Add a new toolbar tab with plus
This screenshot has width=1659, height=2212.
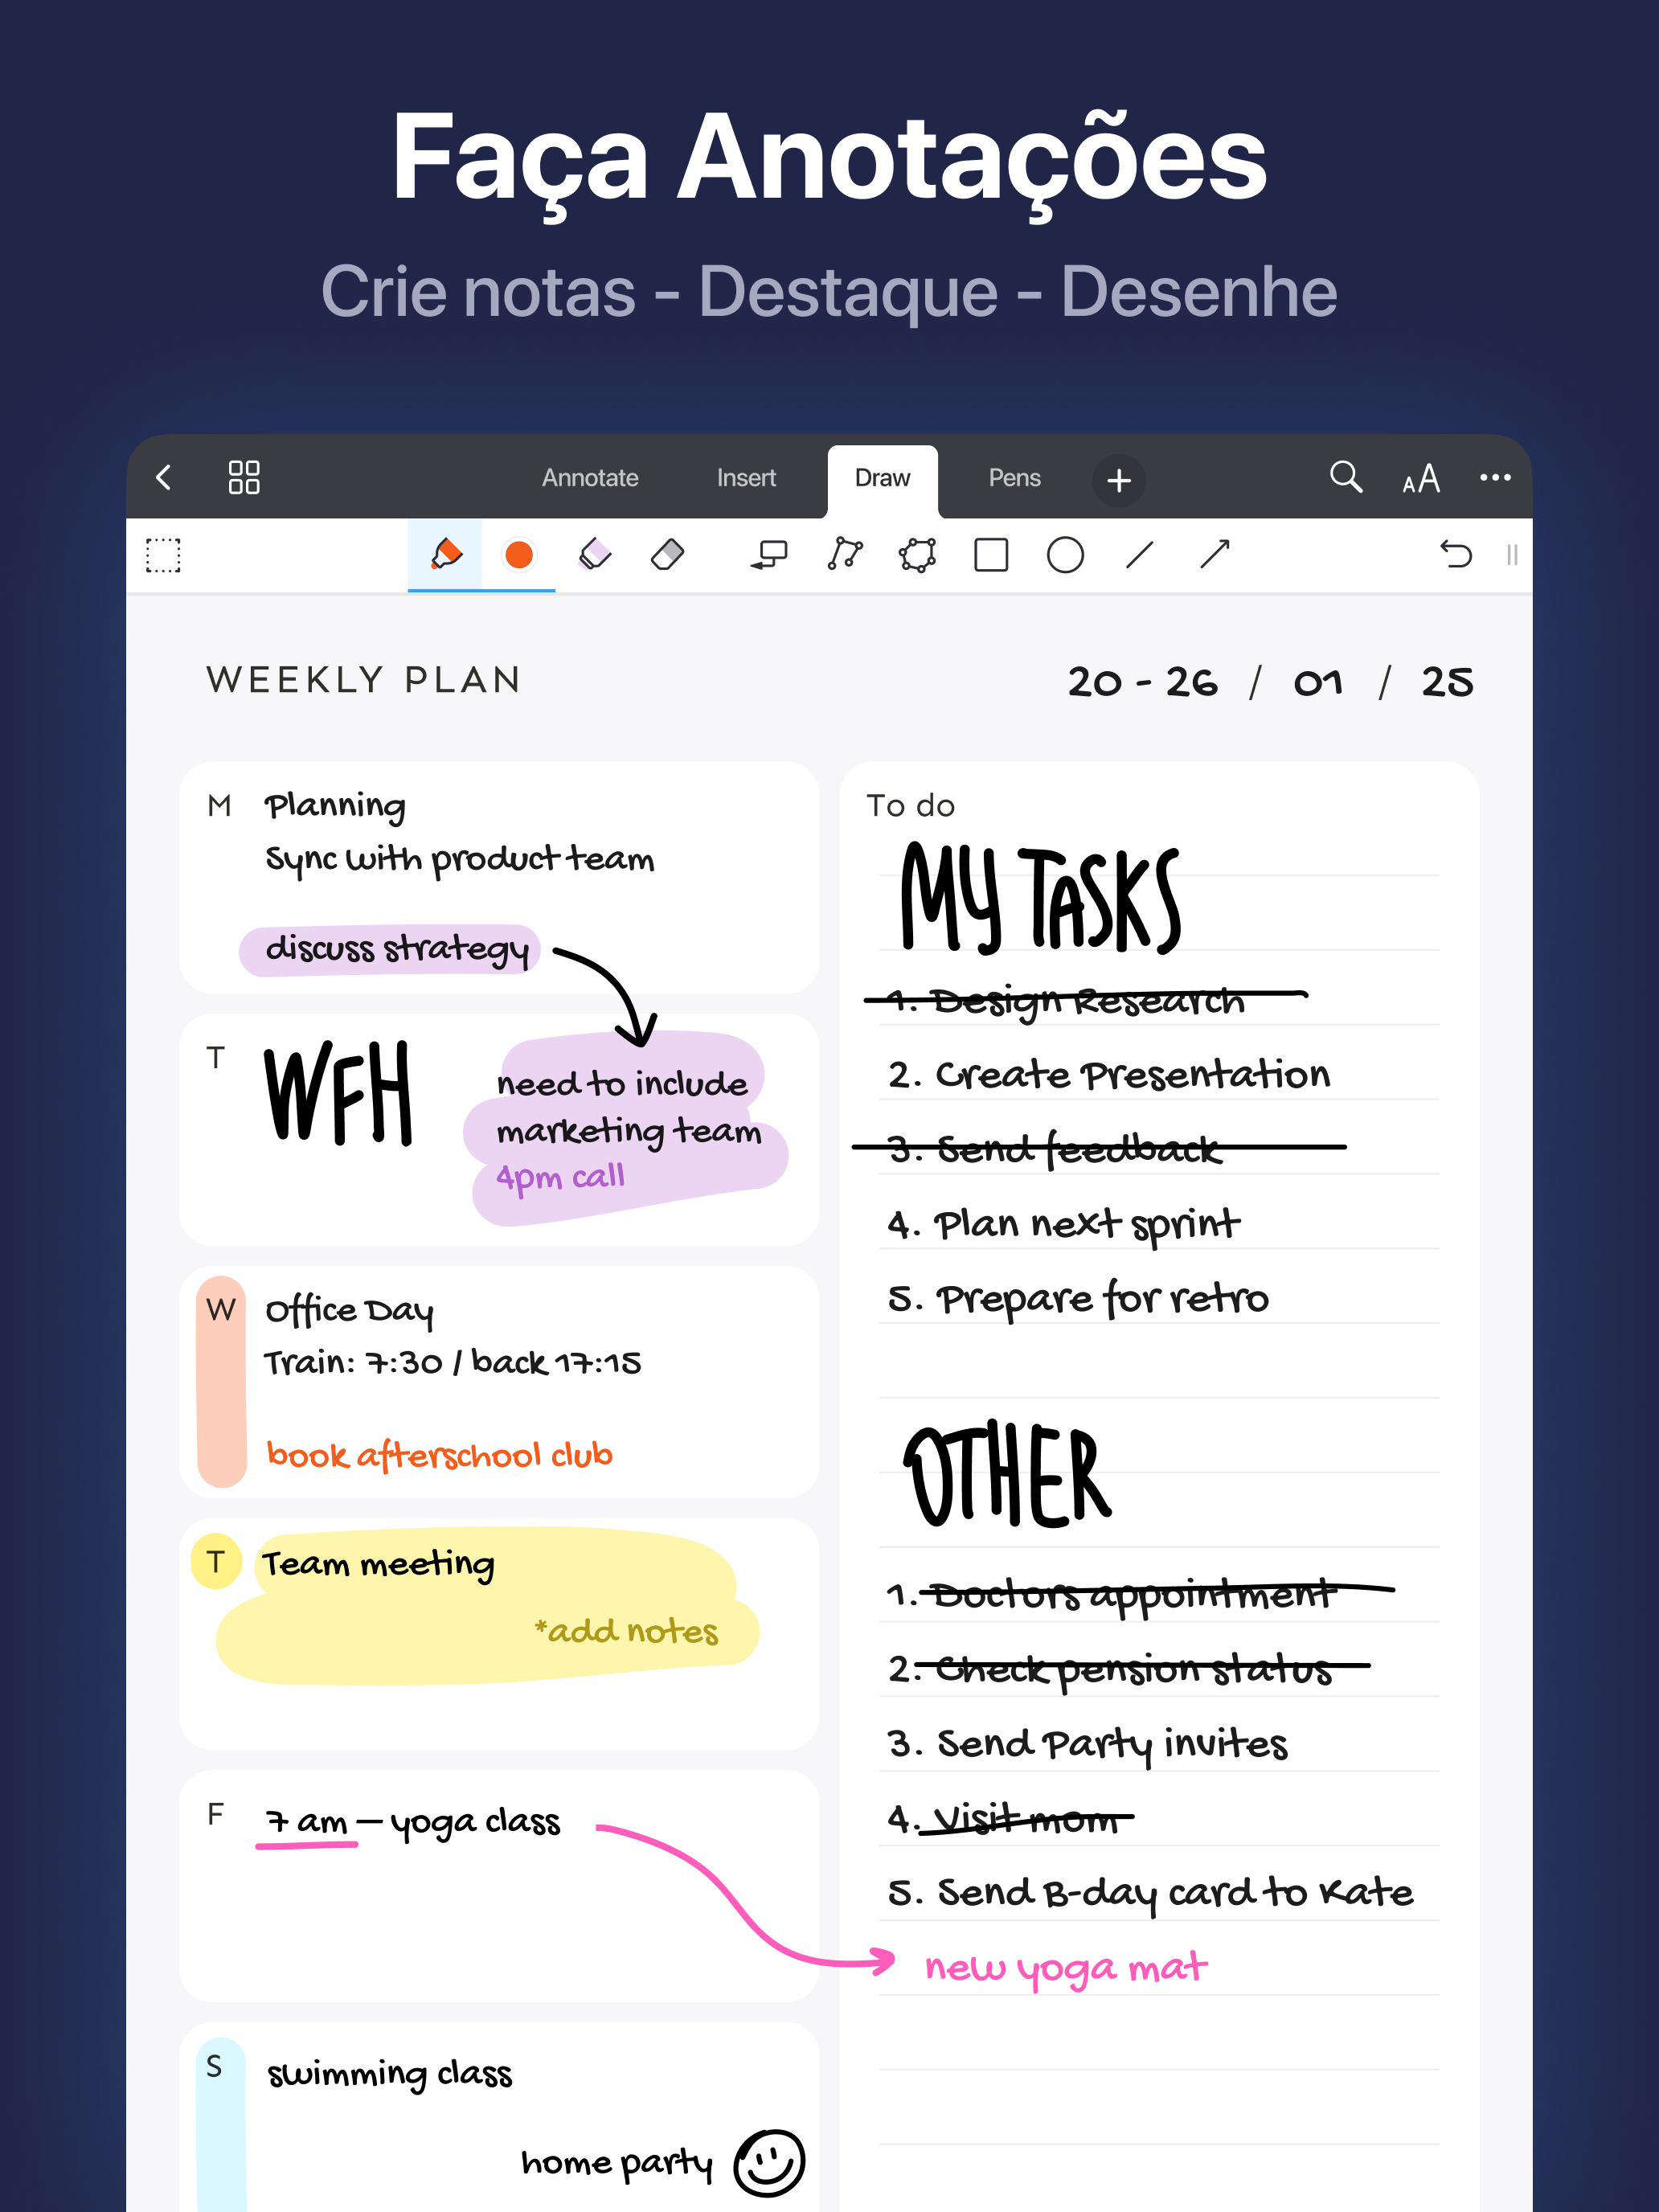1119,481
